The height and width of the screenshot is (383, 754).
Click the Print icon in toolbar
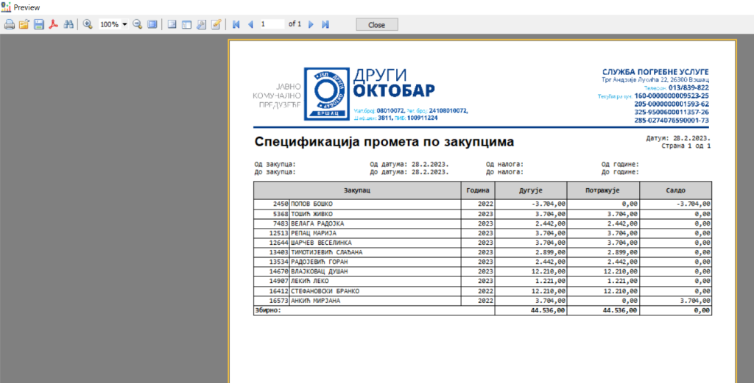click(10, 24)
